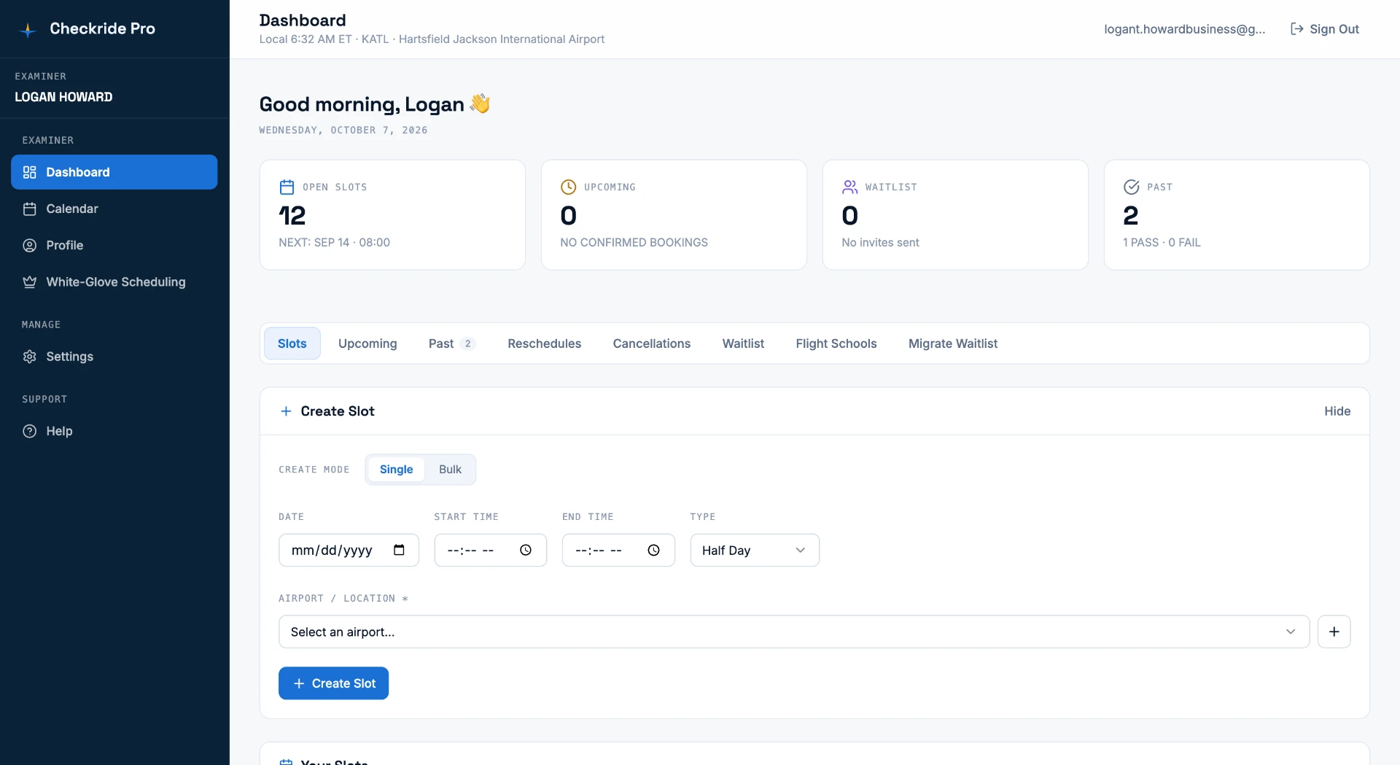
Task: Click the 1 PASS · 0 FAIL text
Action: coord(1162,242)
